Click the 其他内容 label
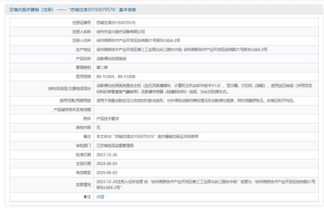The height and width of the screenshot is (208, 324). (83, 127)
